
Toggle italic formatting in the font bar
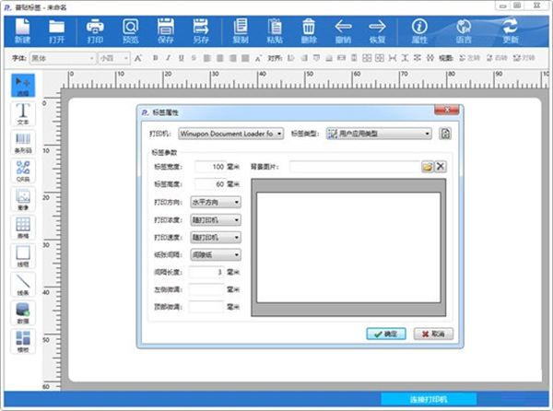coord(169,58)
